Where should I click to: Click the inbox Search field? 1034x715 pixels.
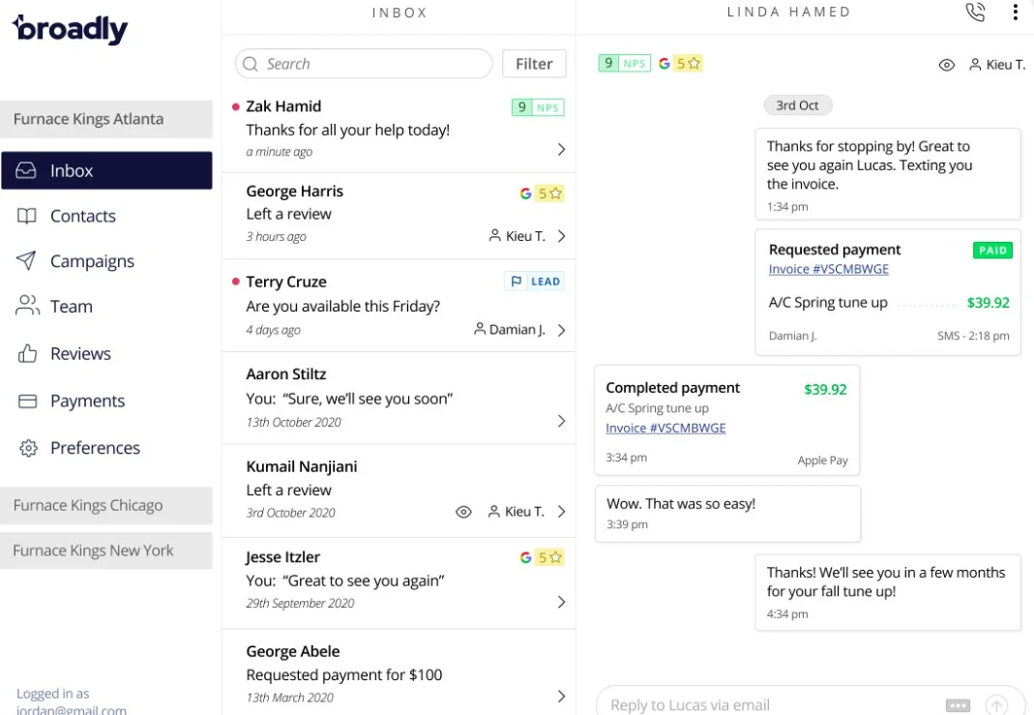[364, 64]
